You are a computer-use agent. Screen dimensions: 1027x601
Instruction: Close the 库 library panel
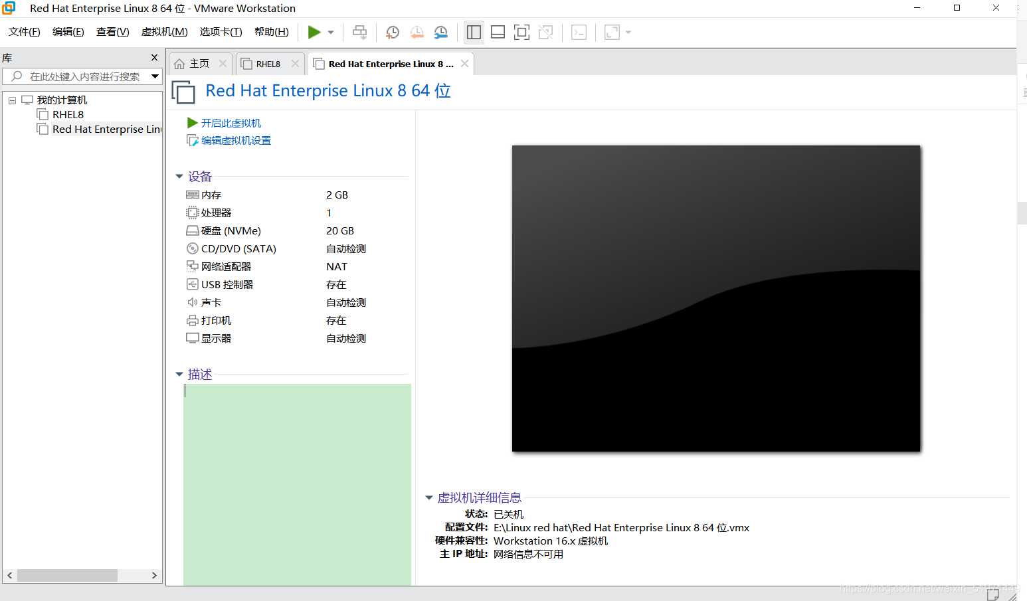155,58
